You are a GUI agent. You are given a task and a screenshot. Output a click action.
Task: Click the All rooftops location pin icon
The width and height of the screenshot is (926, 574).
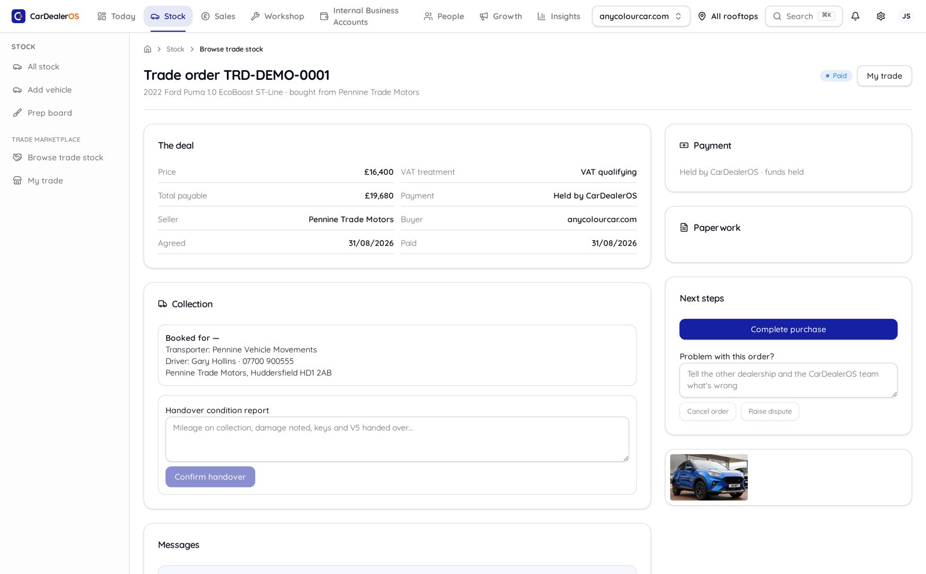point(702,16)
